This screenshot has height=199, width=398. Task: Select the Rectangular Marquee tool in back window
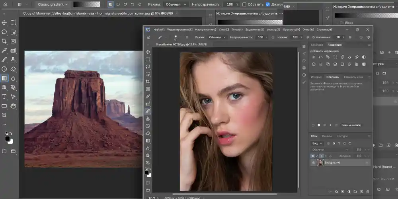pyautogui.click(x=13, y=23)
